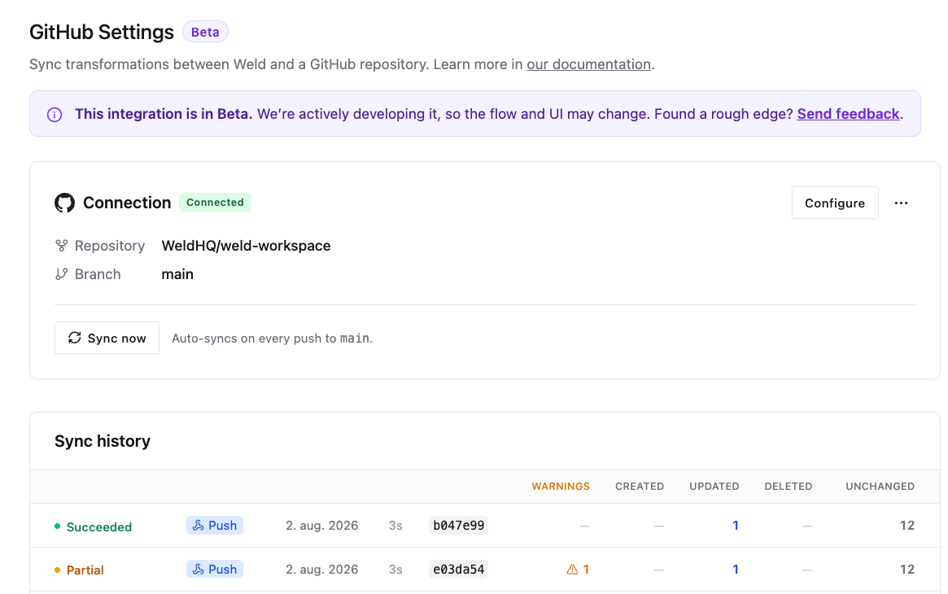Click the Connection heading text
The width and height of the screenshot is (948, 594).
127,203
